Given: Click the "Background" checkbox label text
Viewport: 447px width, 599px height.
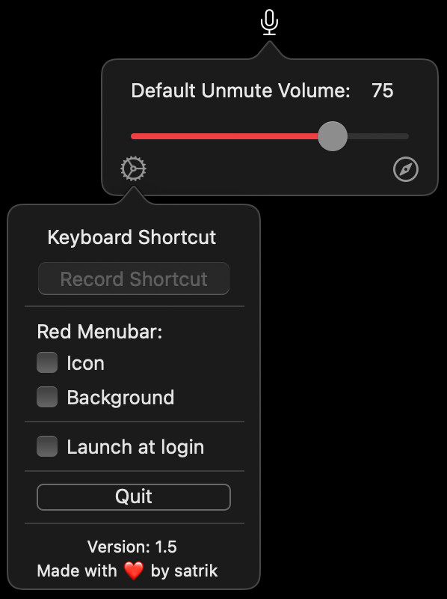Looking at the screenshot, I should tap(120, 398).
